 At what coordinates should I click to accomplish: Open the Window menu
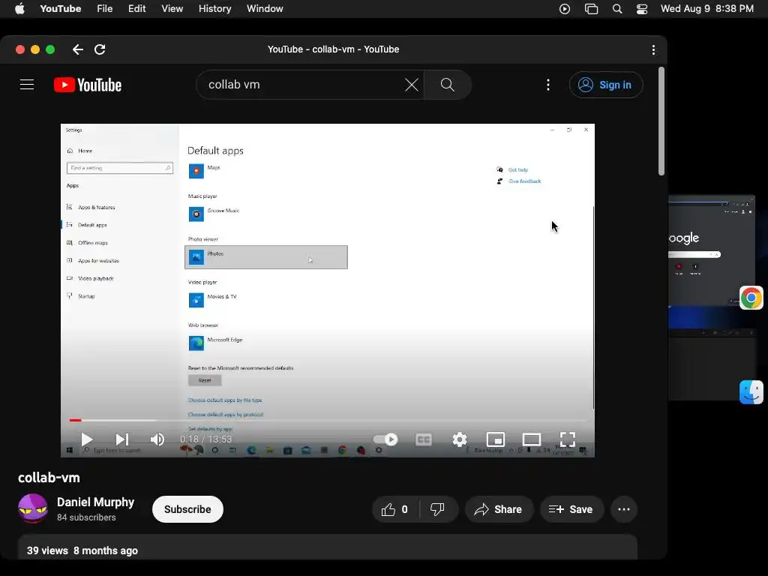pos(265,9)
